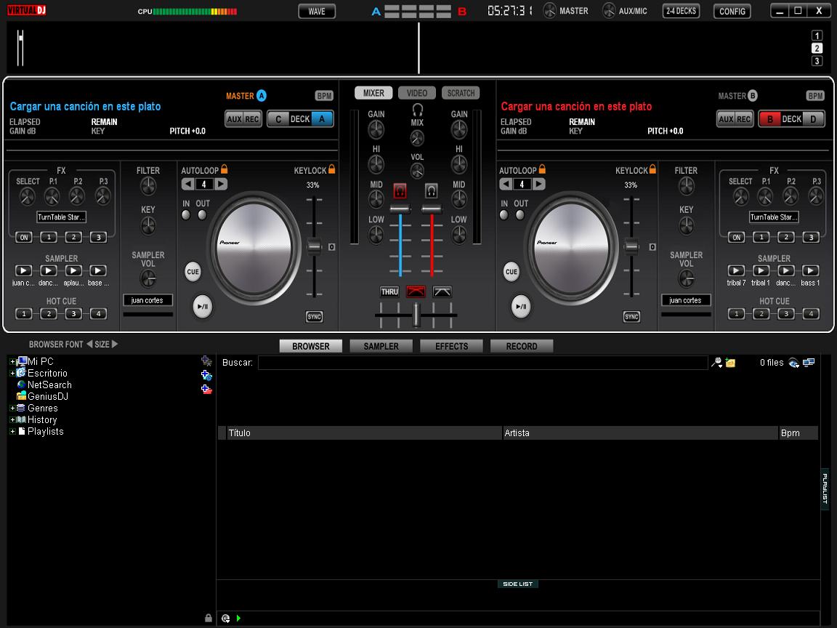This screenshot has width=837, height=628.
Task: Enable THRU crossfader mode
Action: (389, 291)
